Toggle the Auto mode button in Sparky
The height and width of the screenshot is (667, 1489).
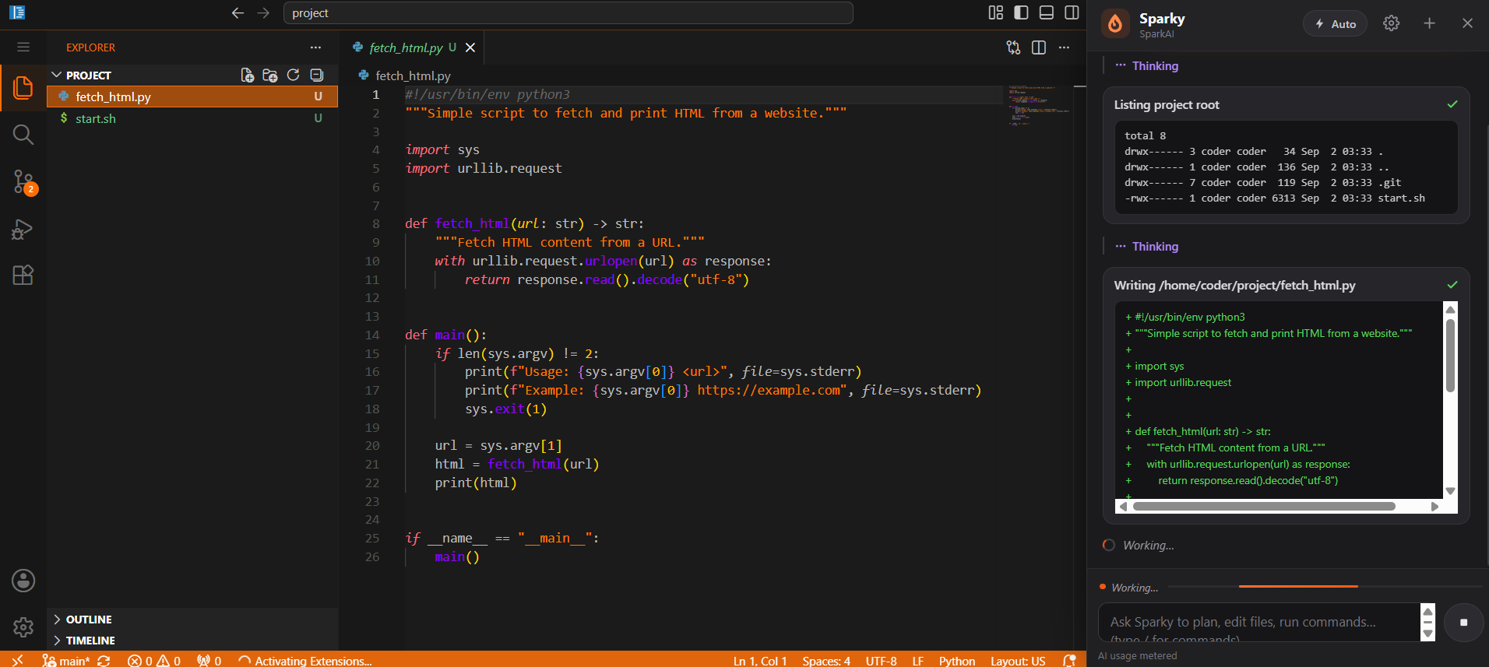pyautogui.click(x=1336, y=24)
